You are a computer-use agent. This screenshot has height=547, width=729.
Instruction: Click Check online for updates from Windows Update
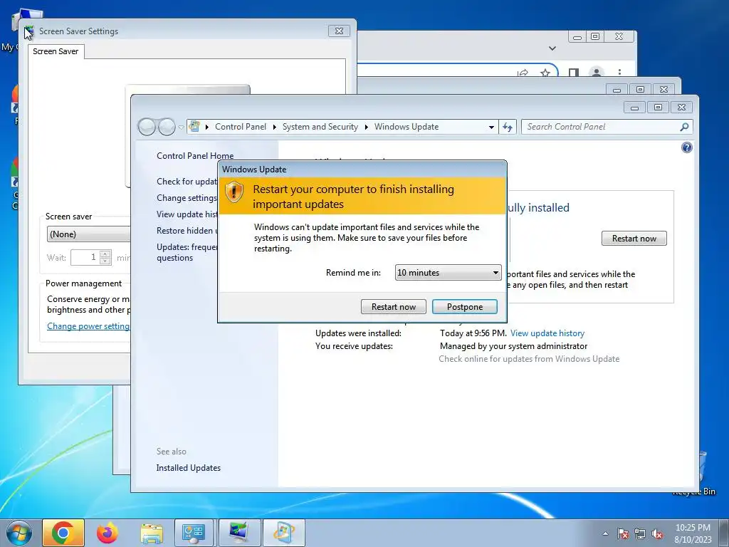[529, 359]
